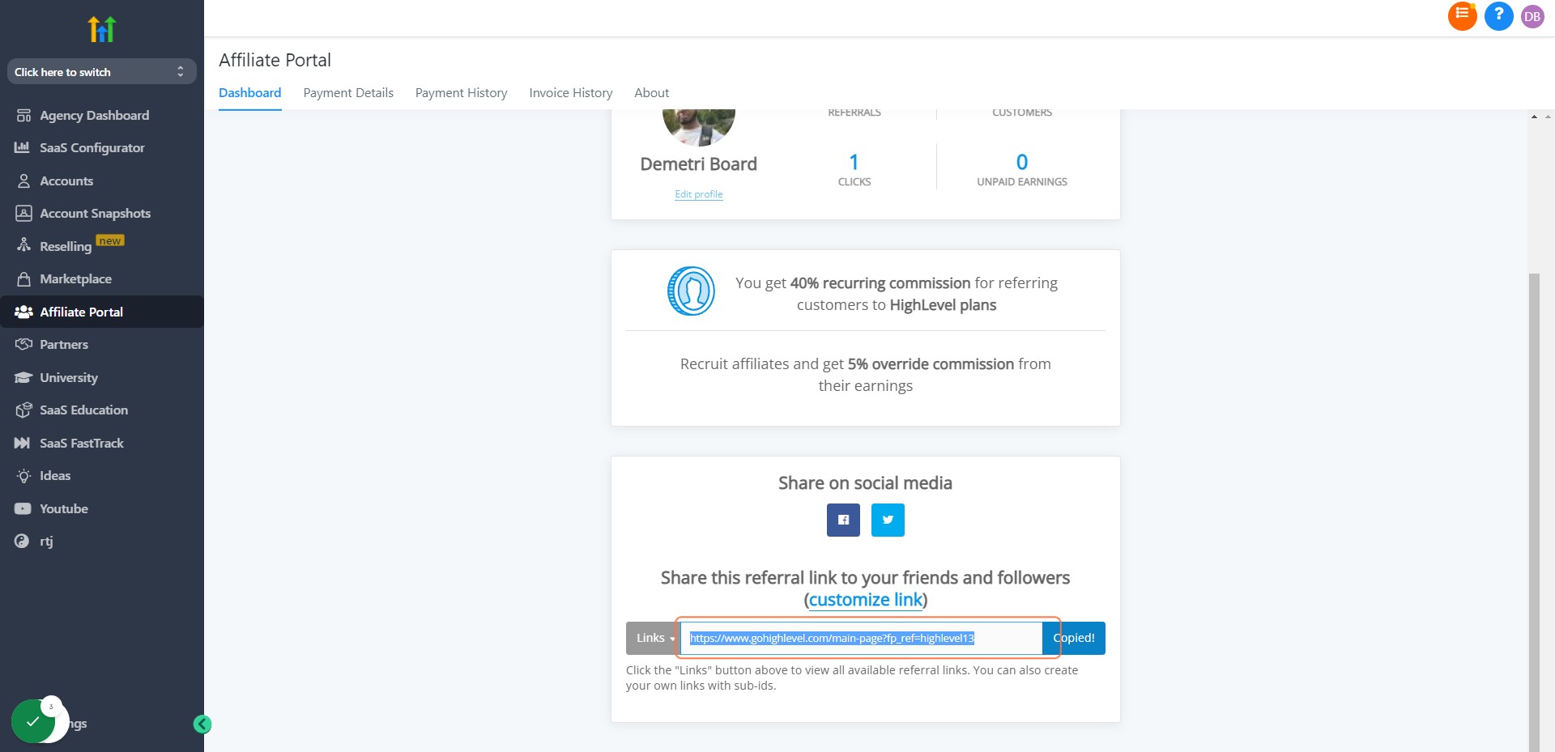This screenshot has height=752, width=1555.
Task: Click the HighLevel arrows logo
Action: (x=102, y=29)
